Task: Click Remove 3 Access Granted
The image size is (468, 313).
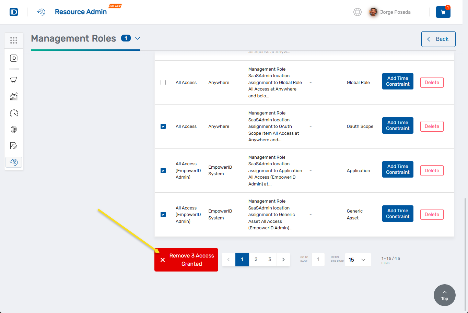Action: pyautogui.click(x=186, y=260)
